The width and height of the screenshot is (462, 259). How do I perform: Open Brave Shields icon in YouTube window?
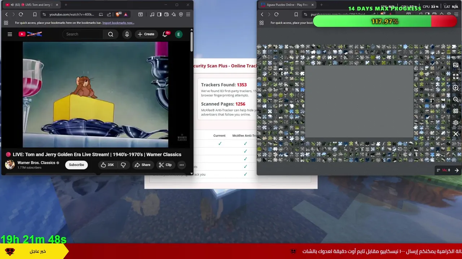(118, 14)
